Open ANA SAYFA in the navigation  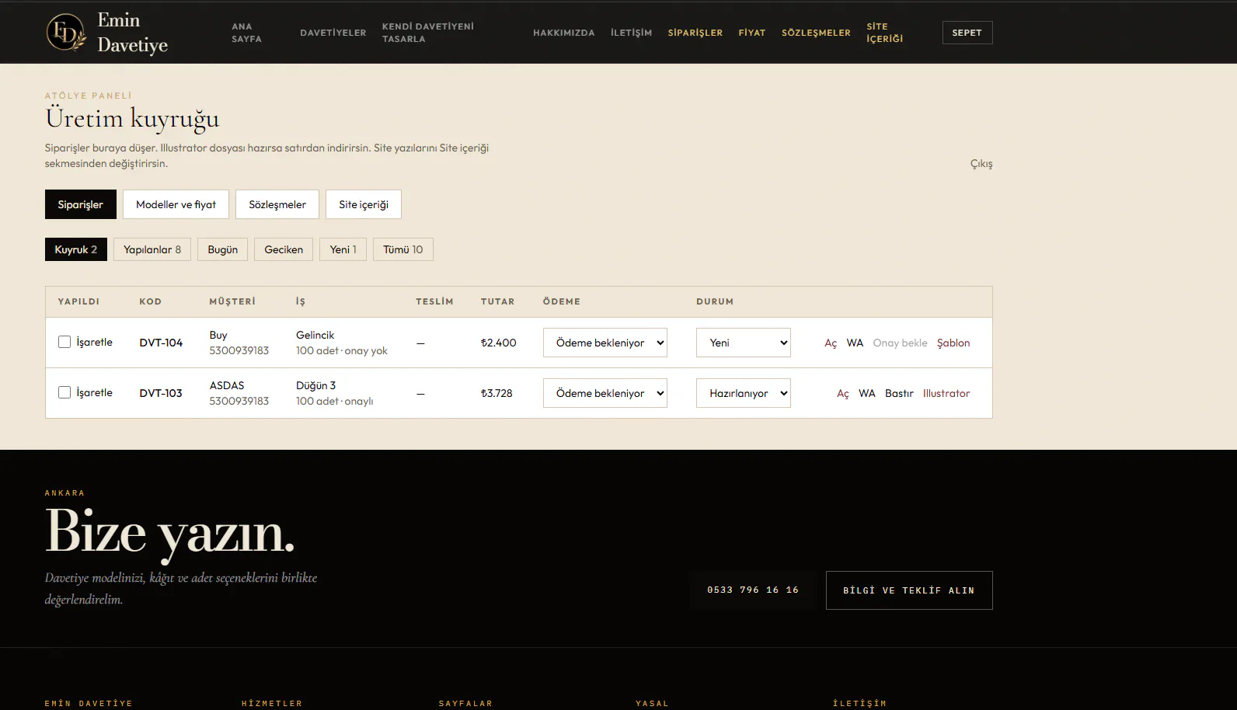pos(246,33)
